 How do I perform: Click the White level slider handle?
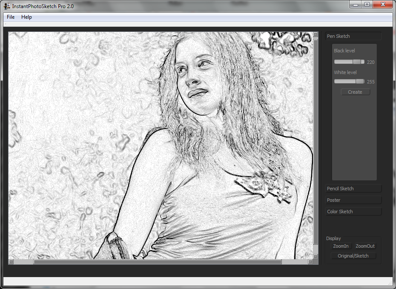360,81
